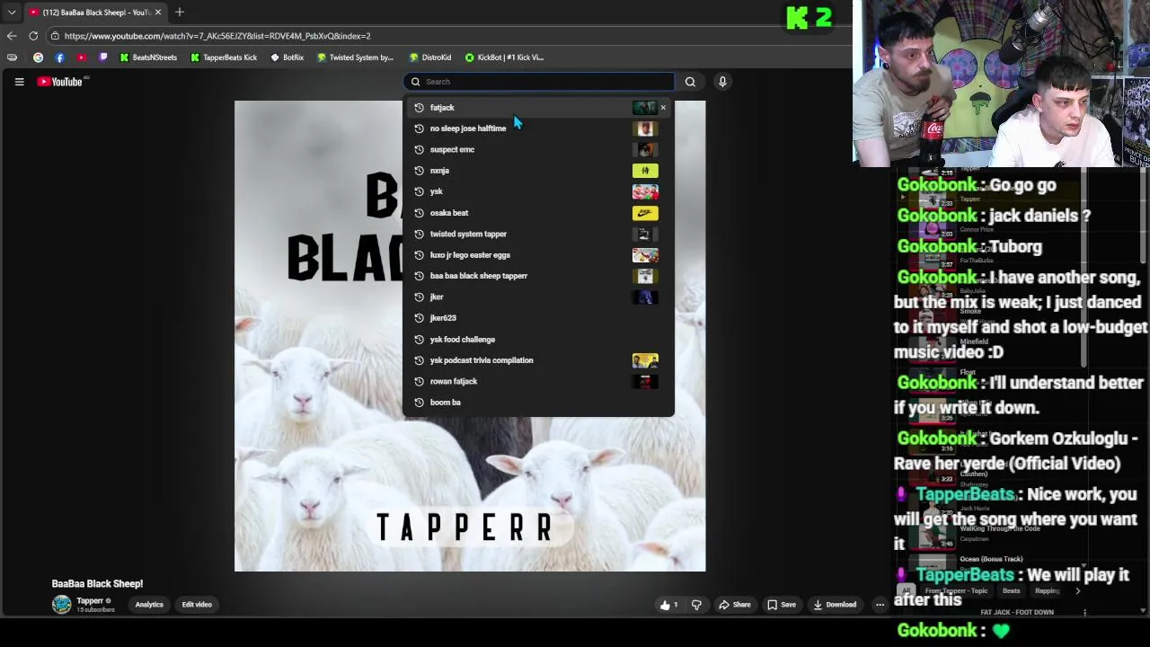Open the more actions ellipsis menu
Image resolution: width=1150 pixels, height=647 pixels.
pos(880,605)
